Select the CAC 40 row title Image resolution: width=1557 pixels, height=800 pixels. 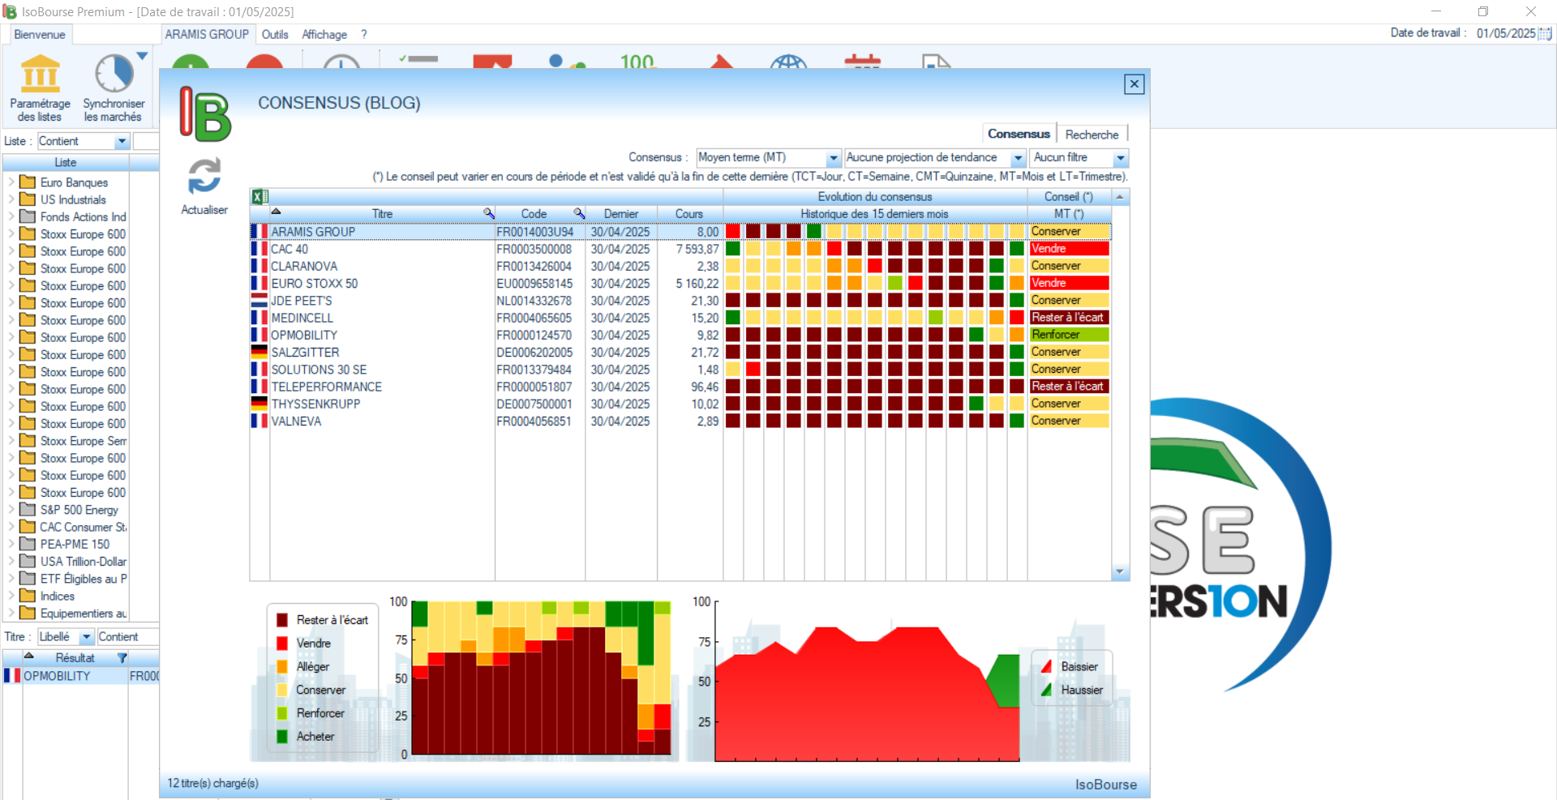coord(290,249)
